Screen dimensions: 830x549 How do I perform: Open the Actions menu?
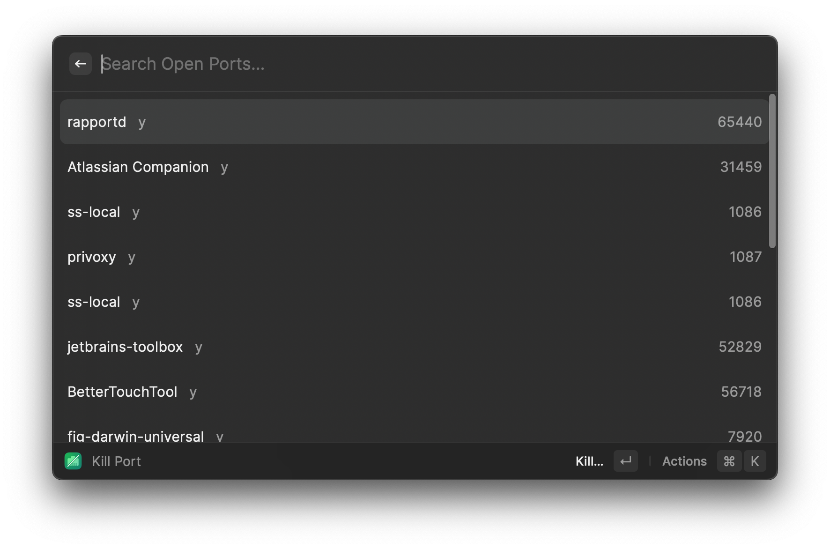click(684, 461)
